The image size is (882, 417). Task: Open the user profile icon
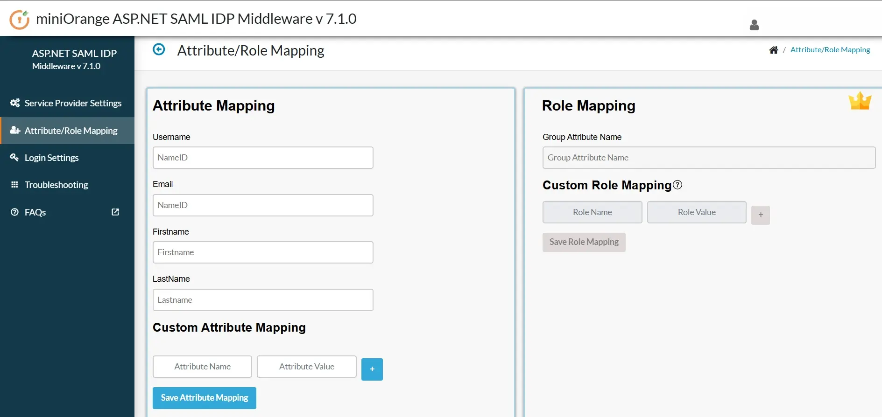click(x=754, y=25)
